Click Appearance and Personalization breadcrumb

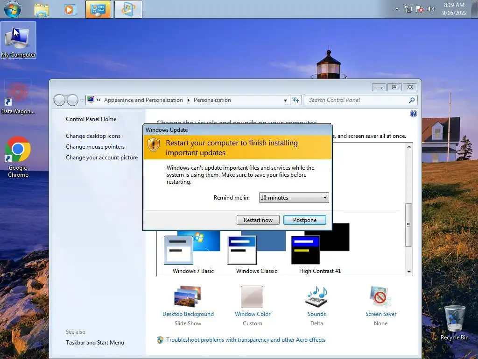[143, 100]
